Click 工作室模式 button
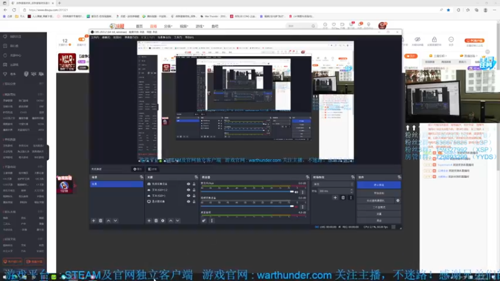Screen dimensions: 500x281 pos(379,207)
